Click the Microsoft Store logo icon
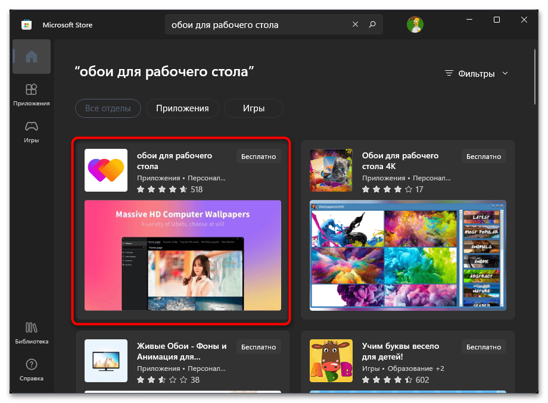Screen dimensions: 548x403 tap(27, 25)
